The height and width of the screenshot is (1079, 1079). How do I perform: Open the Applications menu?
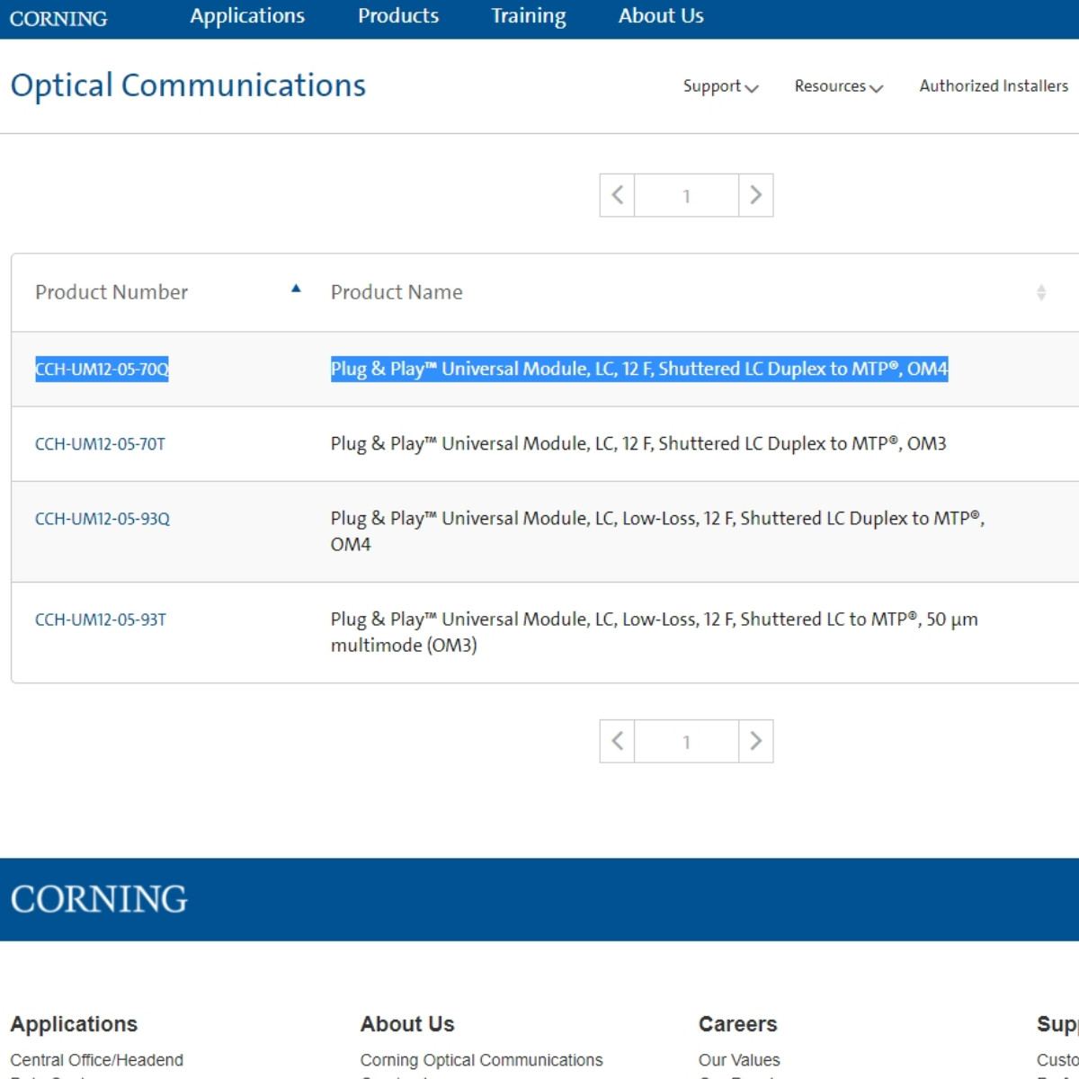pos(247,16)
